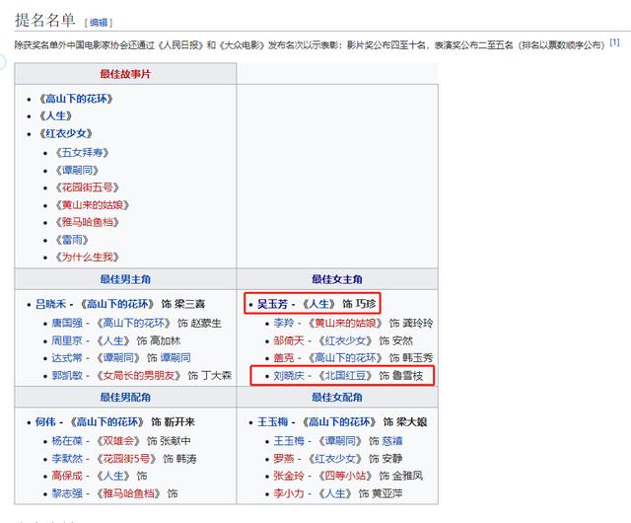Viewport: 631px width, 523px height.
Task: Click the name 达式常
Action: point(67,358)
